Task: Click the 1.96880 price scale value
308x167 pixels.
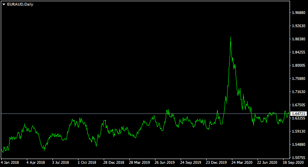Action: 298,13
